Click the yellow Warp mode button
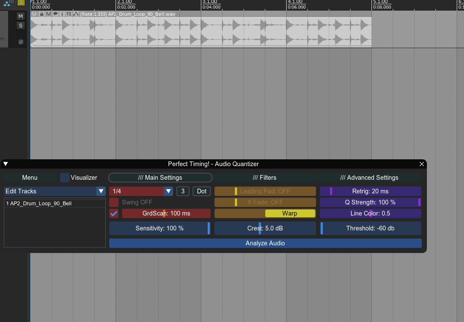 click(x=290, y=213)
